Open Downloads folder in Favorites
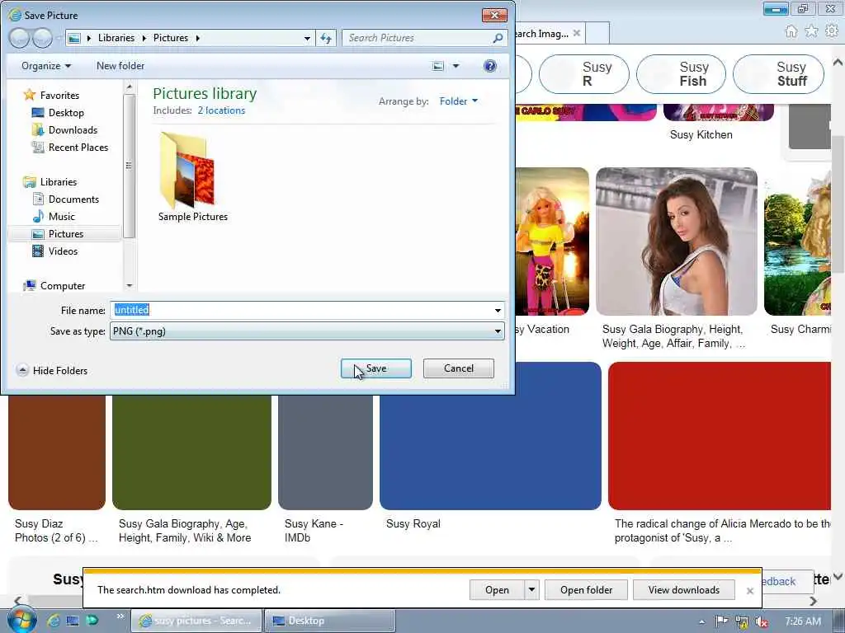 pyautogui.click(x=73, y=129)
